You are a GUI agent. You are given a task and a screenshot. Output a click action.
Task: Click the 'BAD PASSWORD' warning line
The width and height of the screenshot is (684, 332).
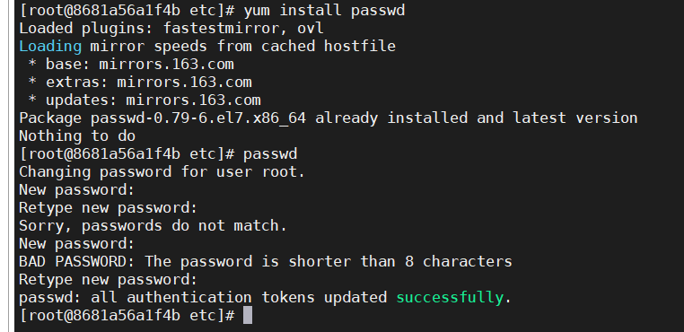point(266,261)
